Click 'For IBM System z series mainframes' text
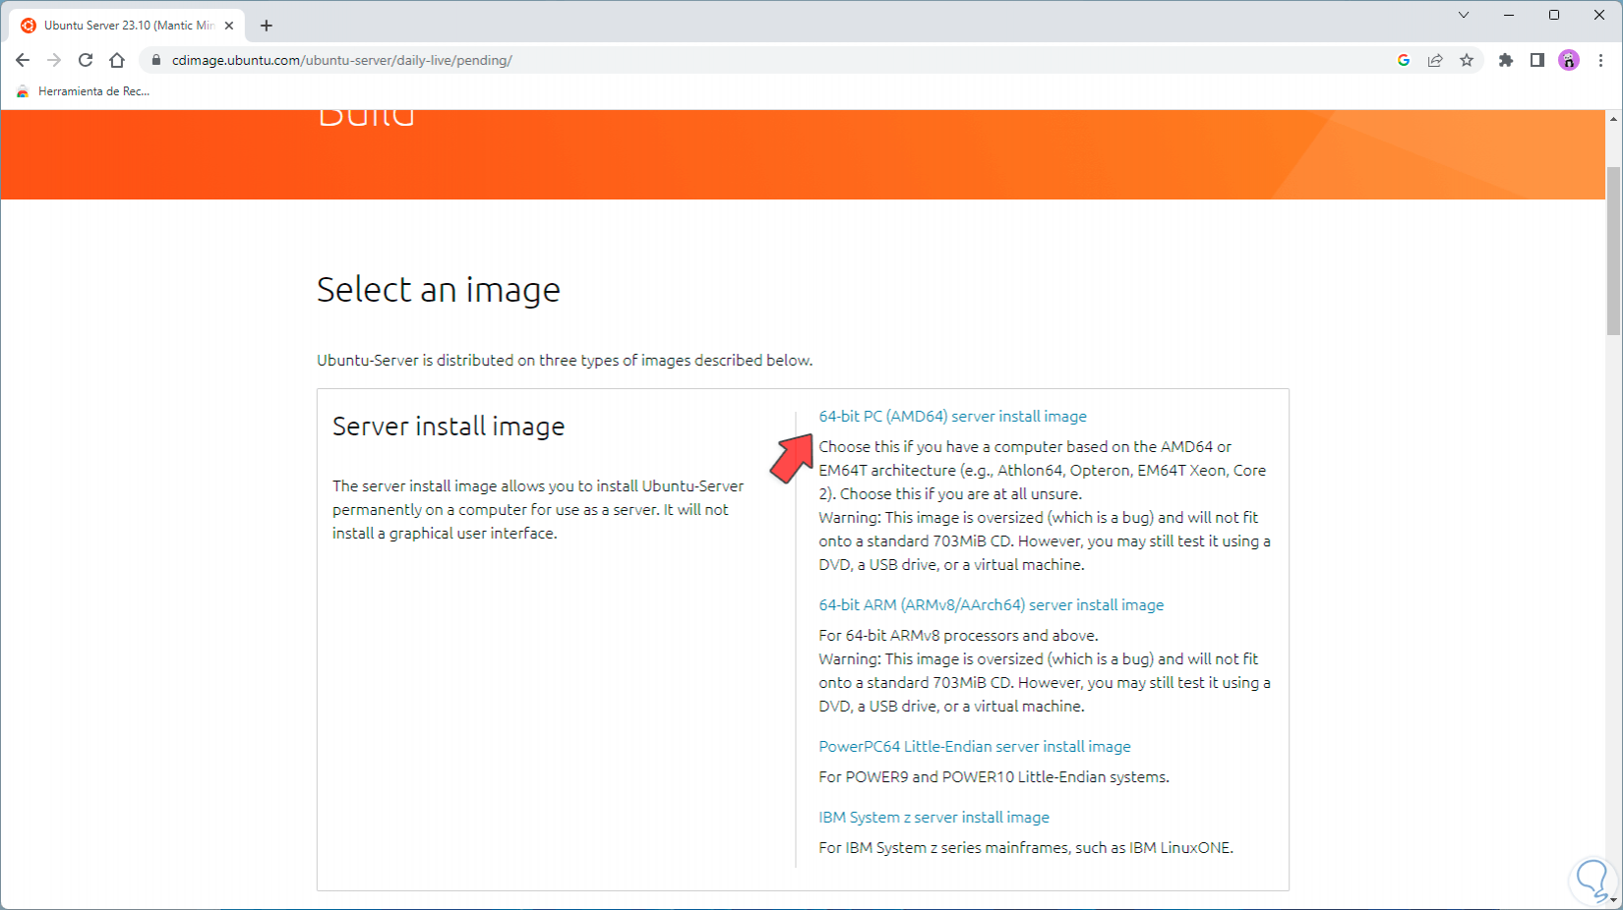Image resolution: width=1623 pixels, height=910 pixels. (1026, 848)
